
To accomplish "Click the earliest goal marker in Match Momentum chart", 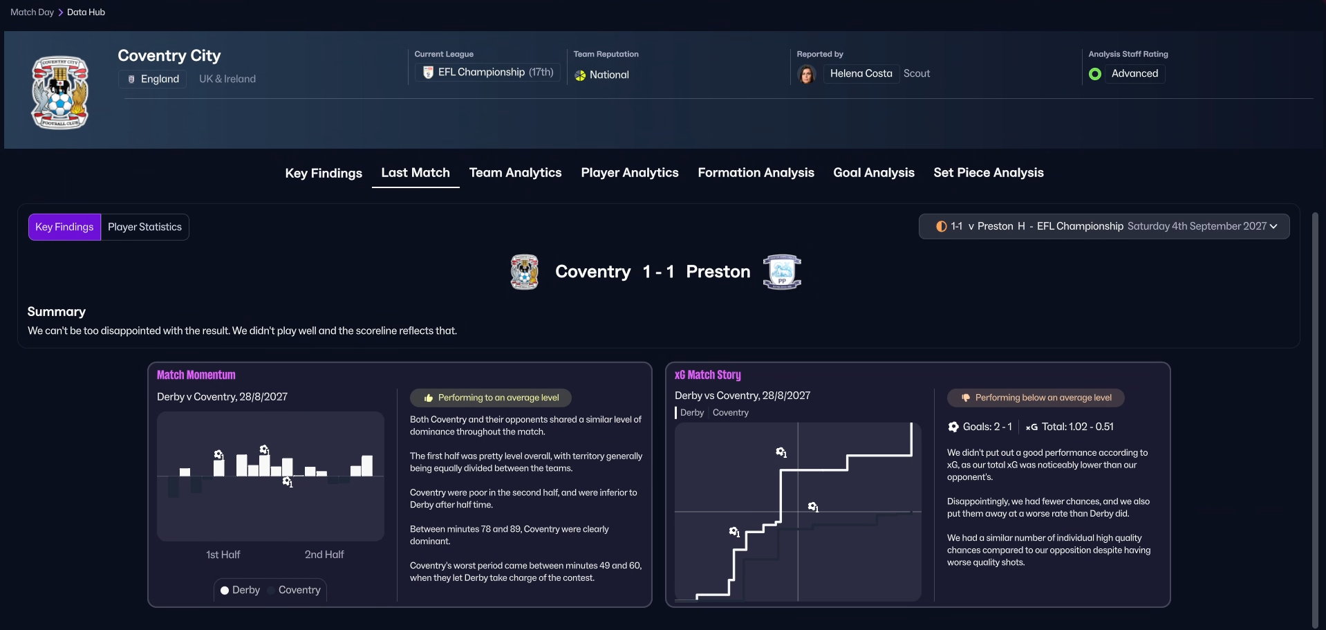I will [218, 454].
